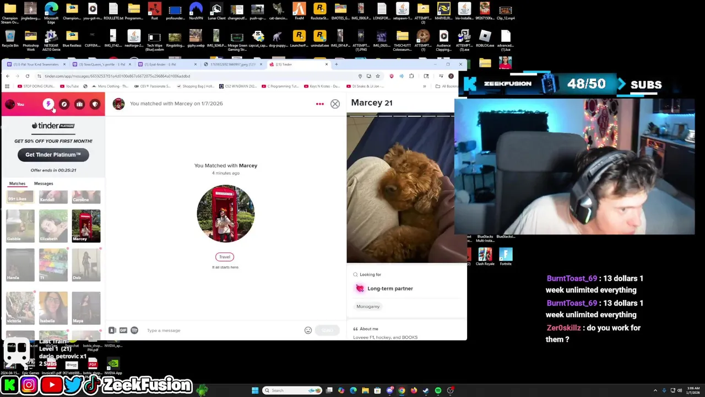Open Tinder Safety shield icon
Image resolution: width=705 pixels, height=397 pixels.
coord(95,104)
